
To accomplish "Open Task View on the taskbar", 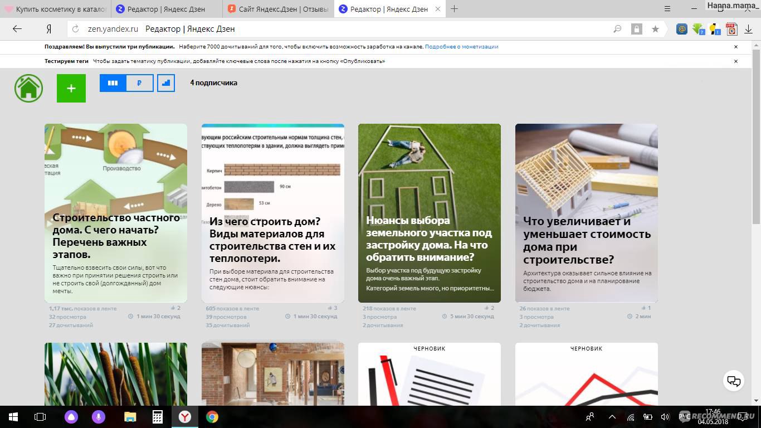I will pos(40,417).
